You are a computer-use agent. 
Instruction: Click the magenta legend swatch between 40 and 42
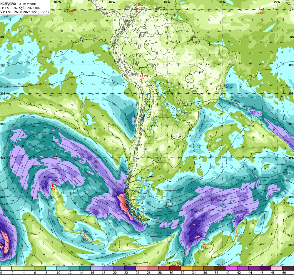click(232, 268)
